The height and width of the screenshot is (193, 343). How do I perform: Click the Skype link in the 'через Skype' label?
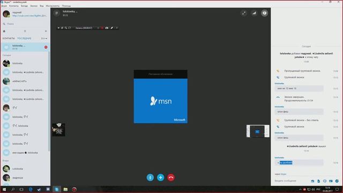tap(284, 174)
